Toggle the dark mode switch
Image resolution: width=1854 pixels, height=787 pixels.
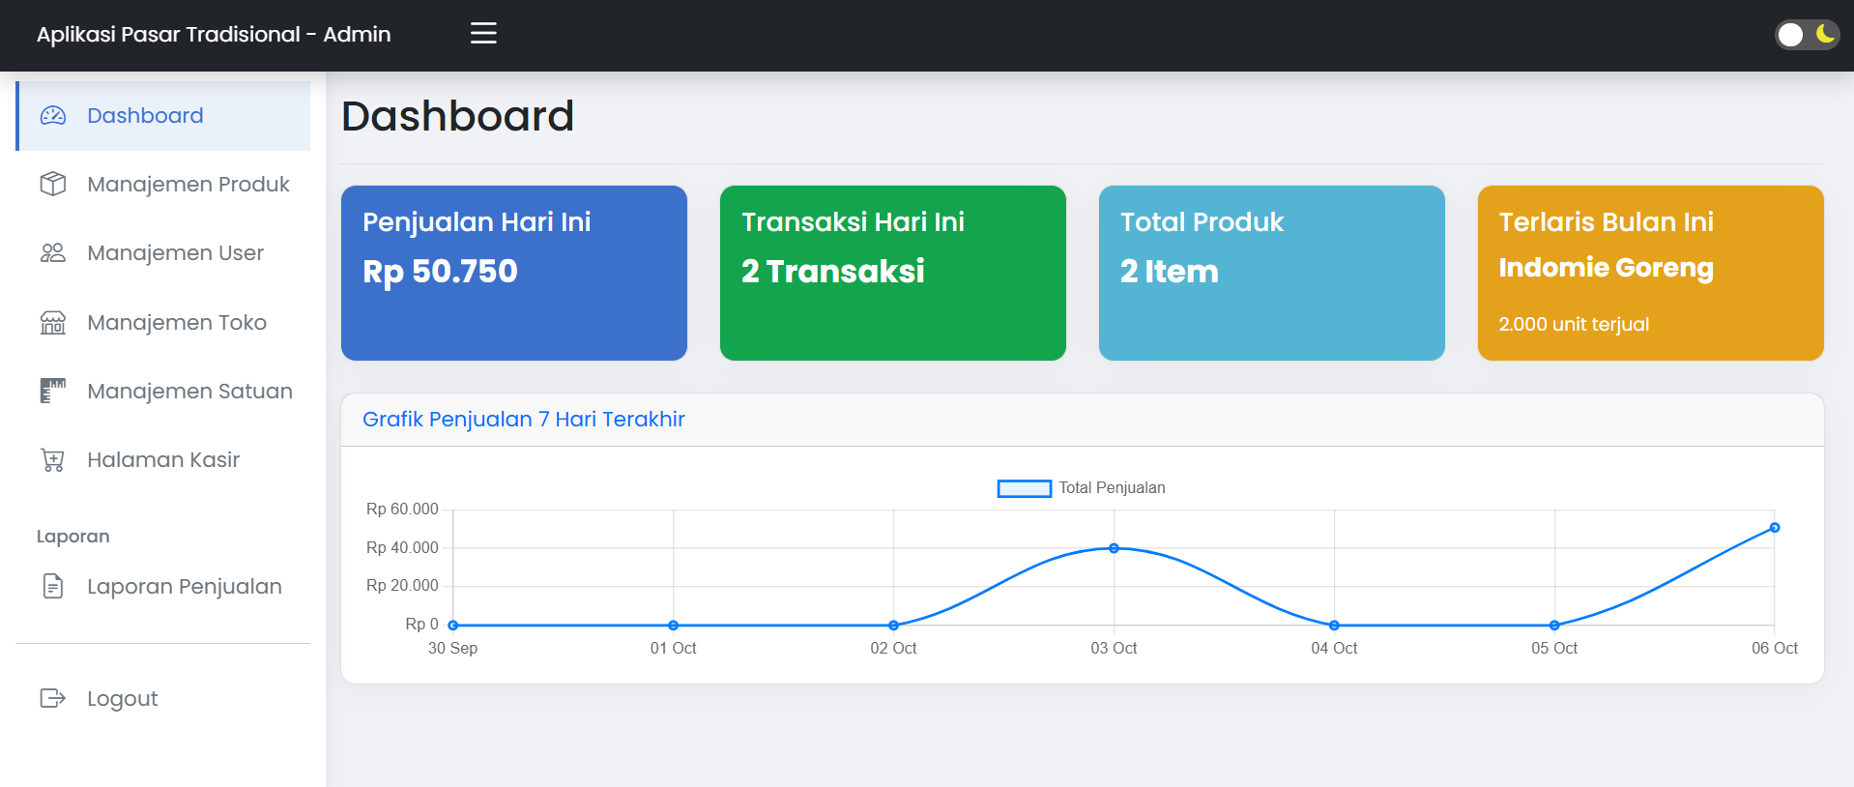click(x=1806, y=35)
